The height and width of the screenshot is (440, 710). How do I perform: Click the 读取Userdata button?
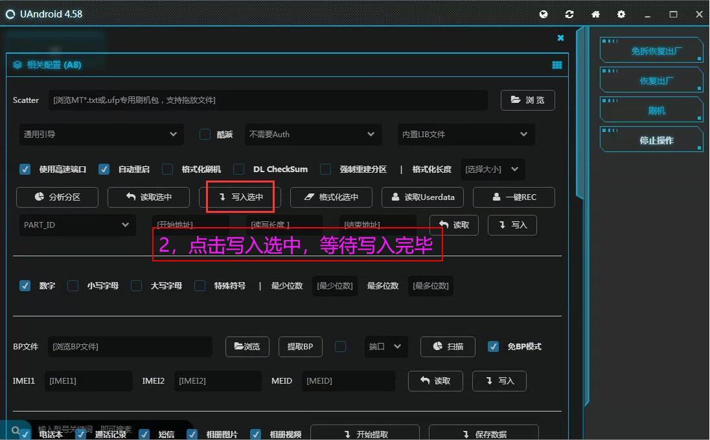click(x=422, y=197)
